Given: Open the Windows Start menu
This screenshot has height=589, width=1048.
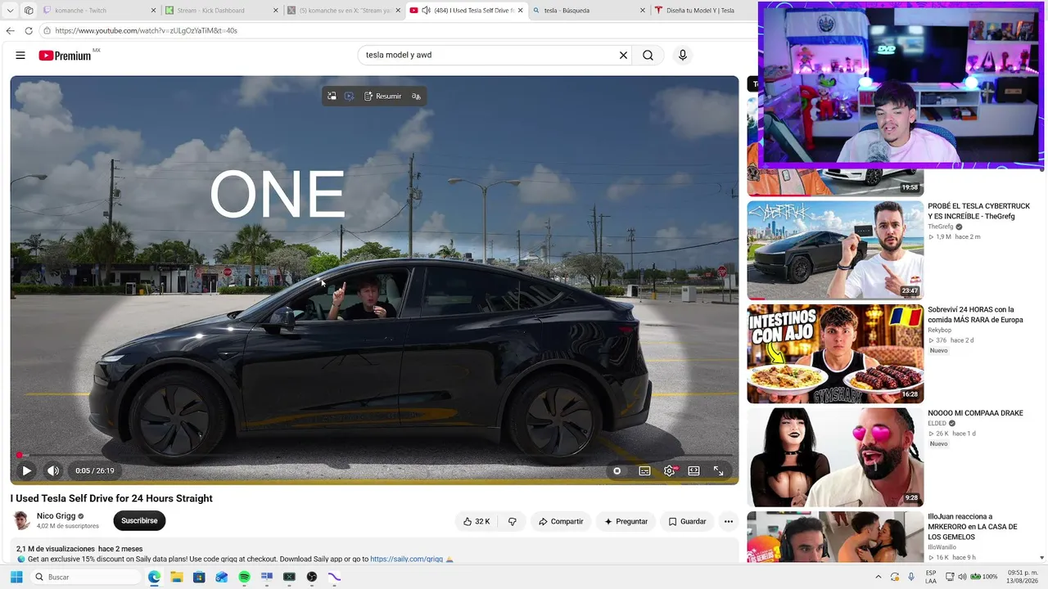Looking at the screenshot, I should point(16,577).
